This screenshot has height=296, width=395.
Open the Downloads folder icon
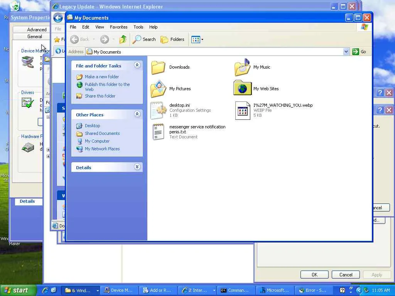point(158,67)
